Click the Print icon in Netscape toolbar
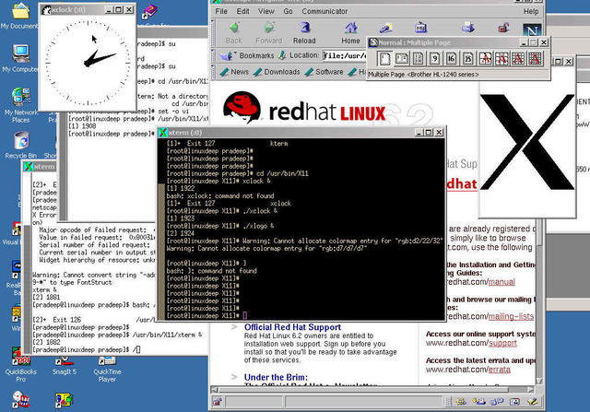 pyautogui.click(x=468, y=27)
